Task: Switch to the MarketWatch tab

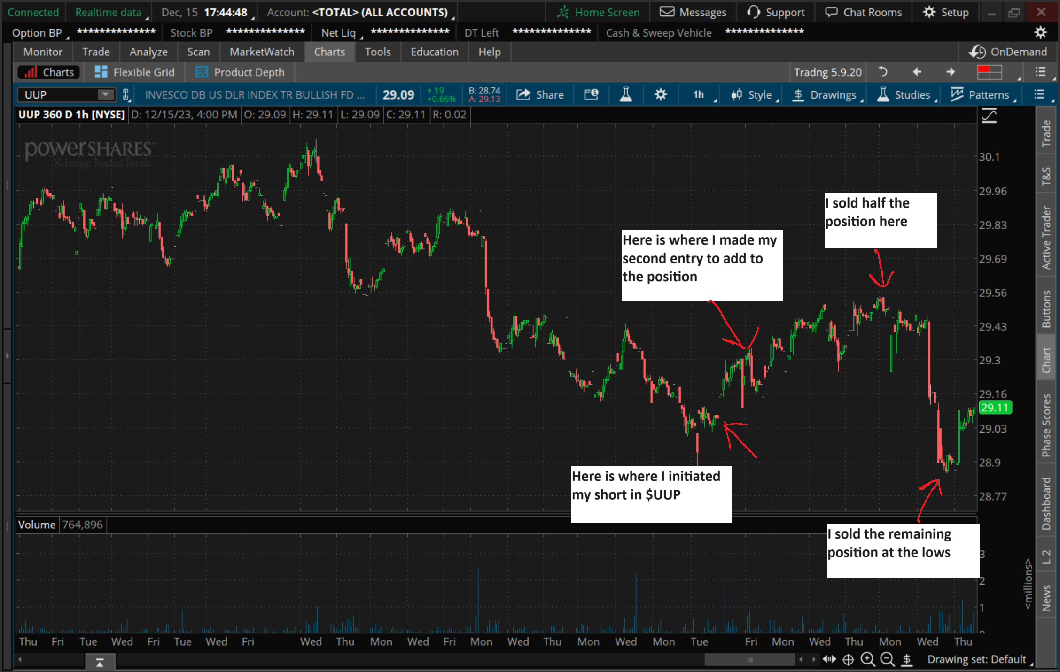Action: tap(262, 52)
